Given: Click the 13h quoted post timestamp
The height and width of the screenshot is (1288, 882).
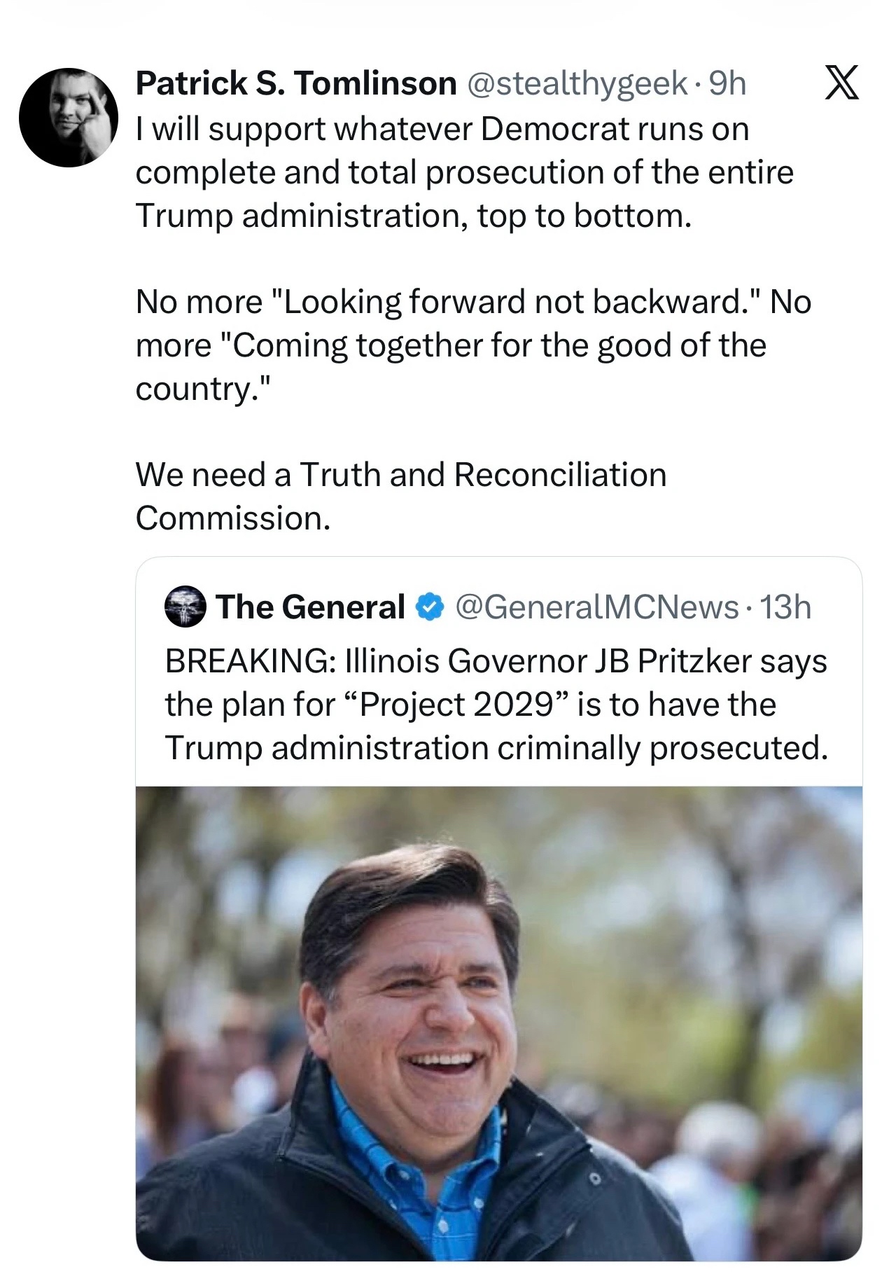Looking at the screenshot, I should [785, 607].
